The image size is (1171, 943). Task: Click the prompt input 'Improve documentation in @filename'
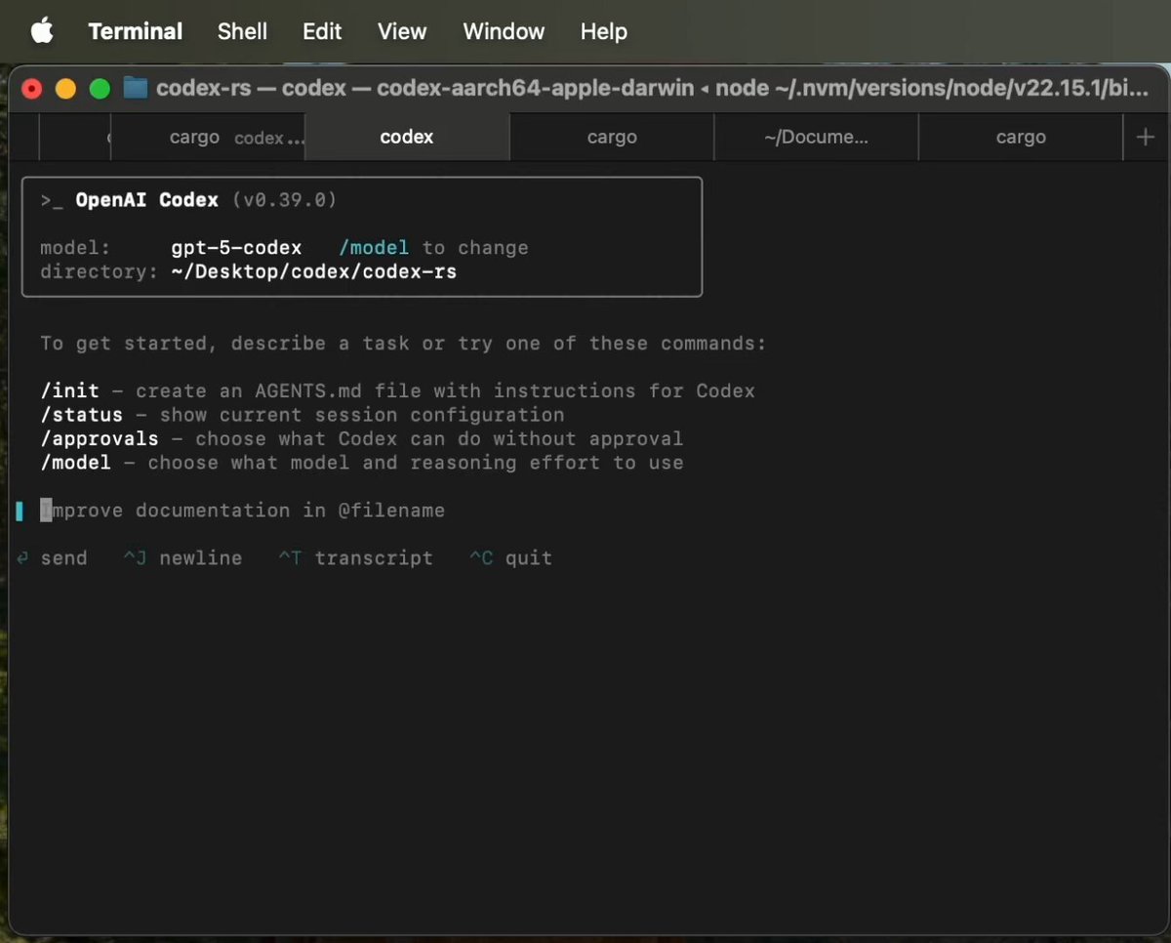click(x=243, y=511)
